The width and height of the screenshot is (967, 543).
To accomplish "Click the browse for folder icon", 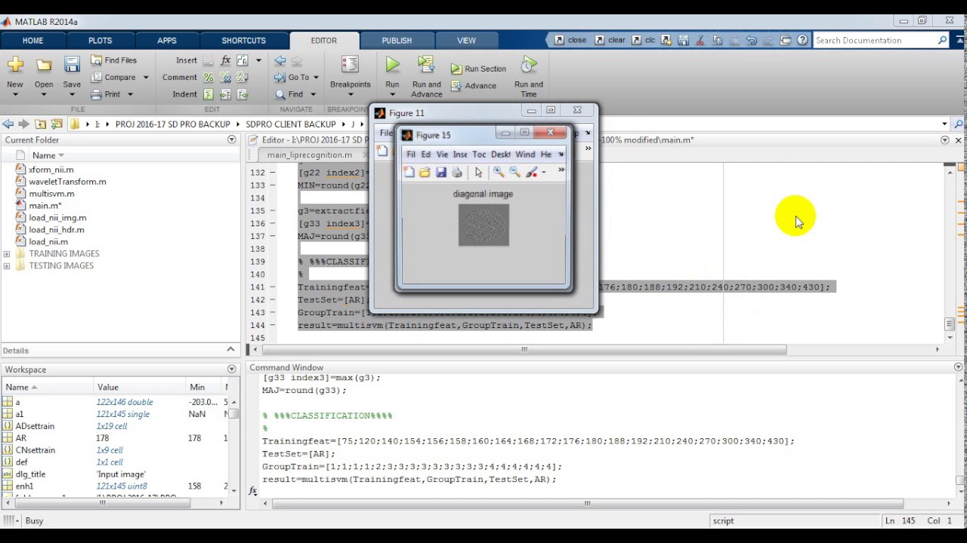I will tap(57, 124).
